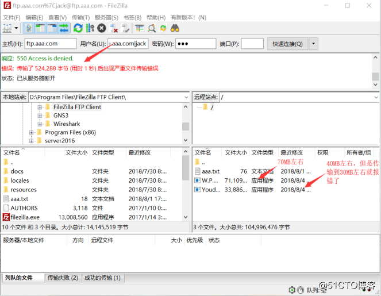Select remote Youd... application file
The height and width of the screenshot is (296, 381).
pyautogui.click(x=211, y=190)
